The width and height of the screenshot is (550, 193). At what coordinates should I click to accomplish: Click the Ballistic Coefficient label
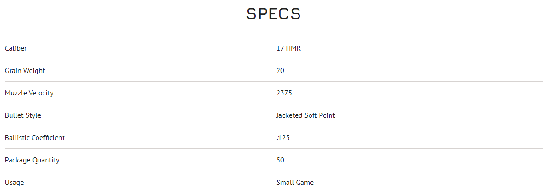[35, 137]
